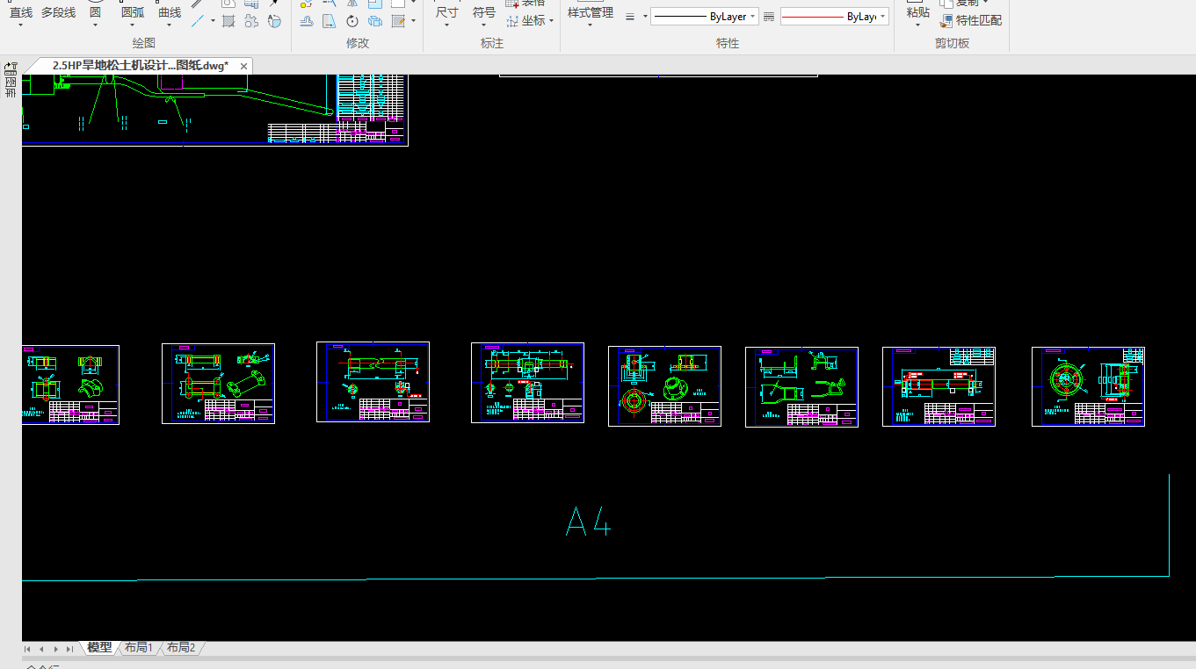Select the drawing sheet with the circular flange

pos(1088,386)
